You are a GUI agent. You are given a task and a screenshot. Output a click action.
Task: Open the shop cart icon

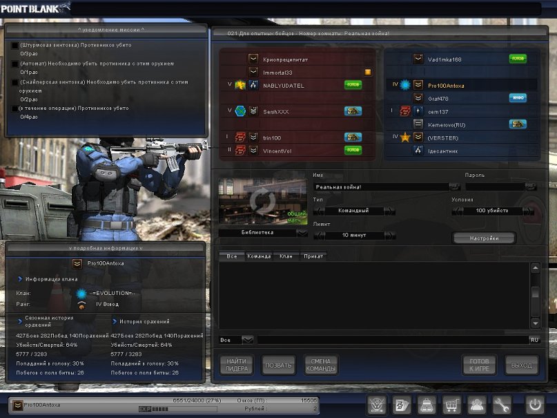[451, 405]
